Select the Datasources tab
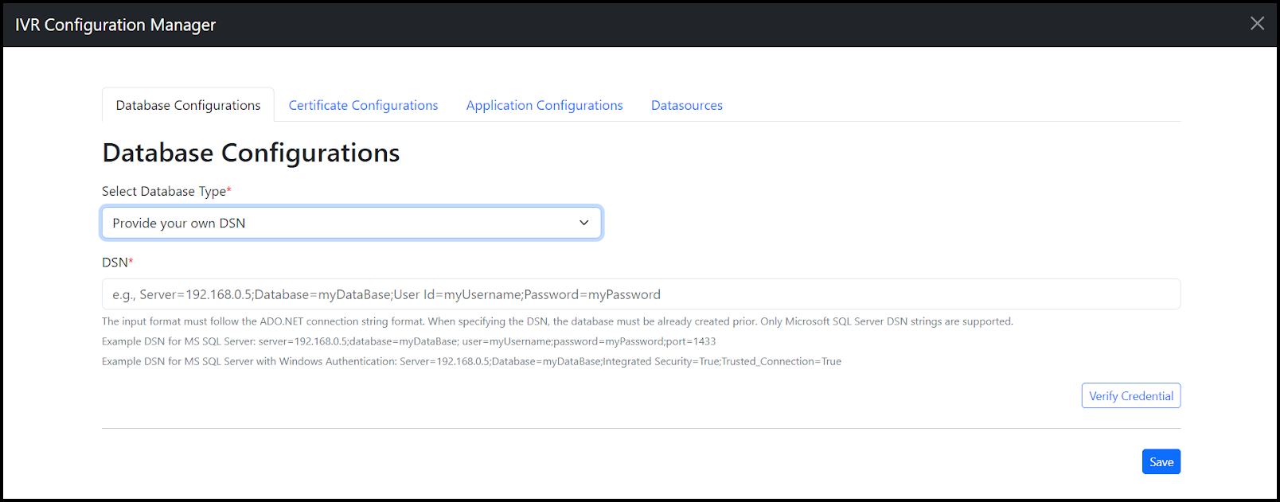Image resolution: width=1280 pixels, height=502 pixels. [x=686, y=105]
